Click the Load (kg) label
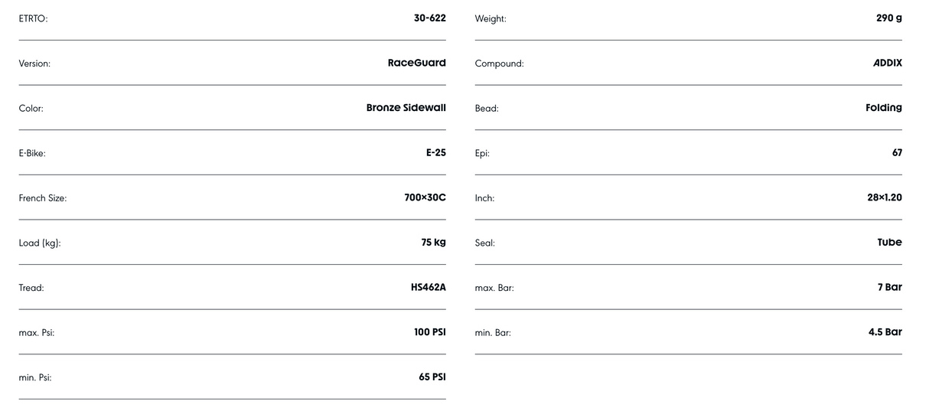Image resolution: width=929 pixels, height=411 pixels. click(x=40, y=243)
